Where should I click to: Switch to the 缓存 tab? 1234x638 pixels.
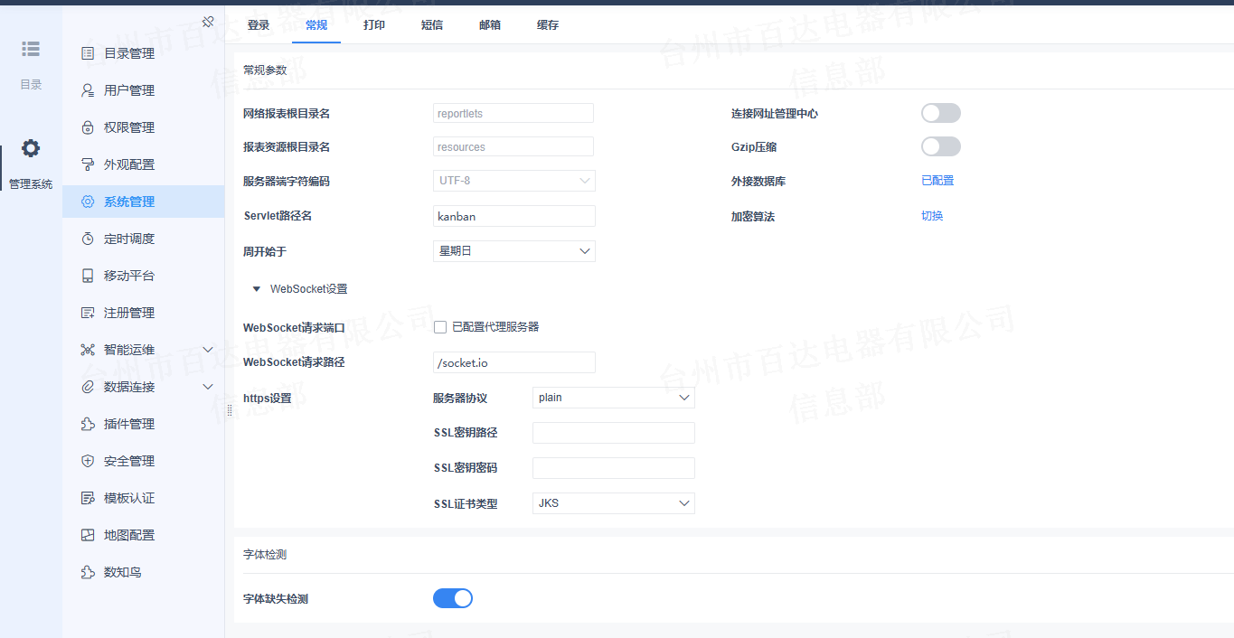pyautogui.click(x=548, y=25)
